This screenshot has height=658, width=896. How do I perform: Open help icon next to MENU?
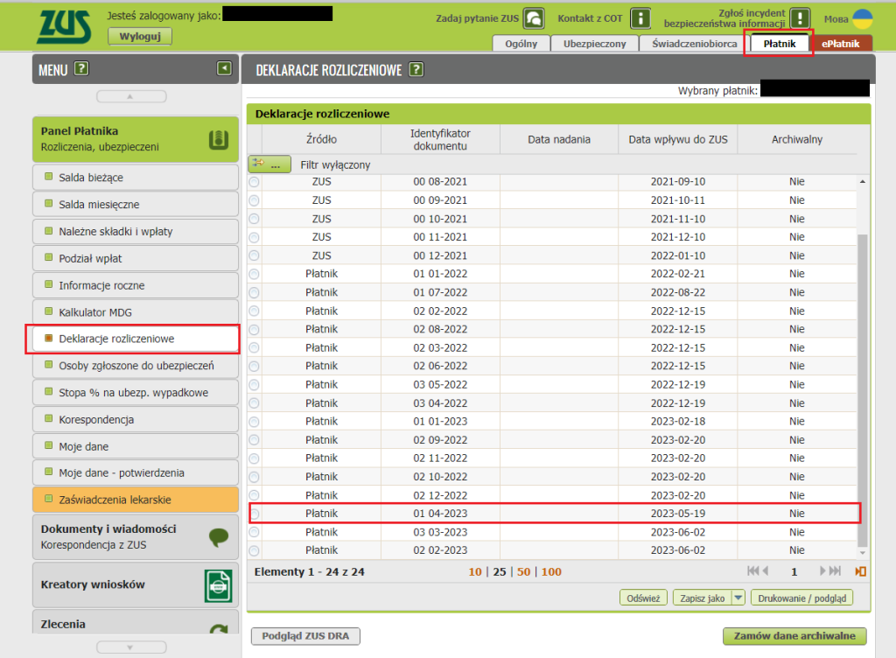[x=81, y=69]
